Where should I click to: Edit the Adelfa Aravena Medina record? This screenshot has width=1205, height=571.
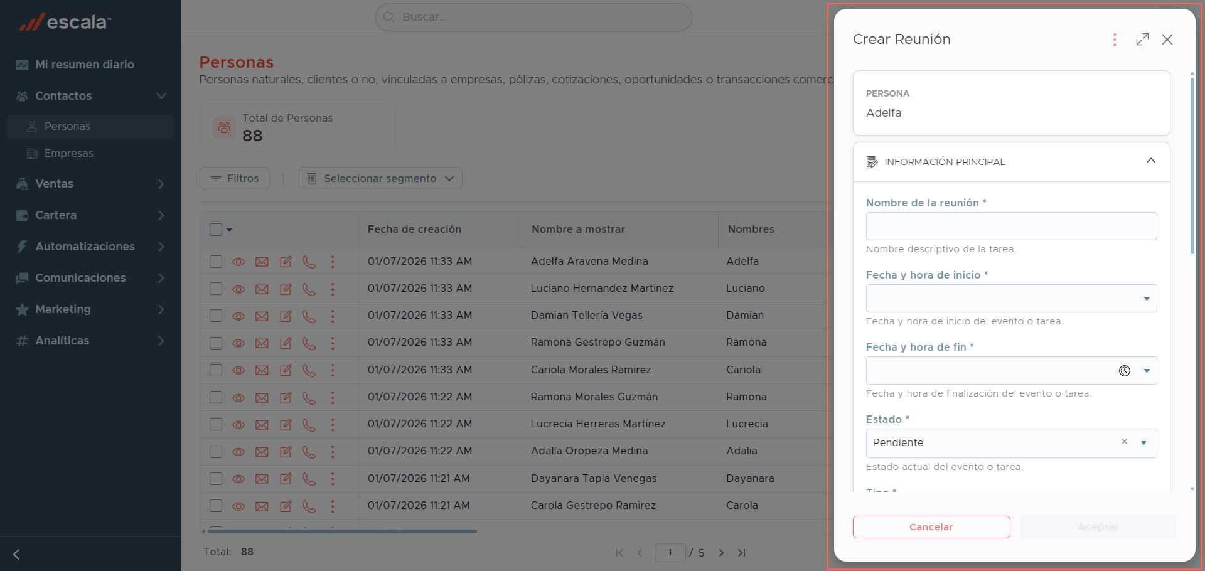286,262
